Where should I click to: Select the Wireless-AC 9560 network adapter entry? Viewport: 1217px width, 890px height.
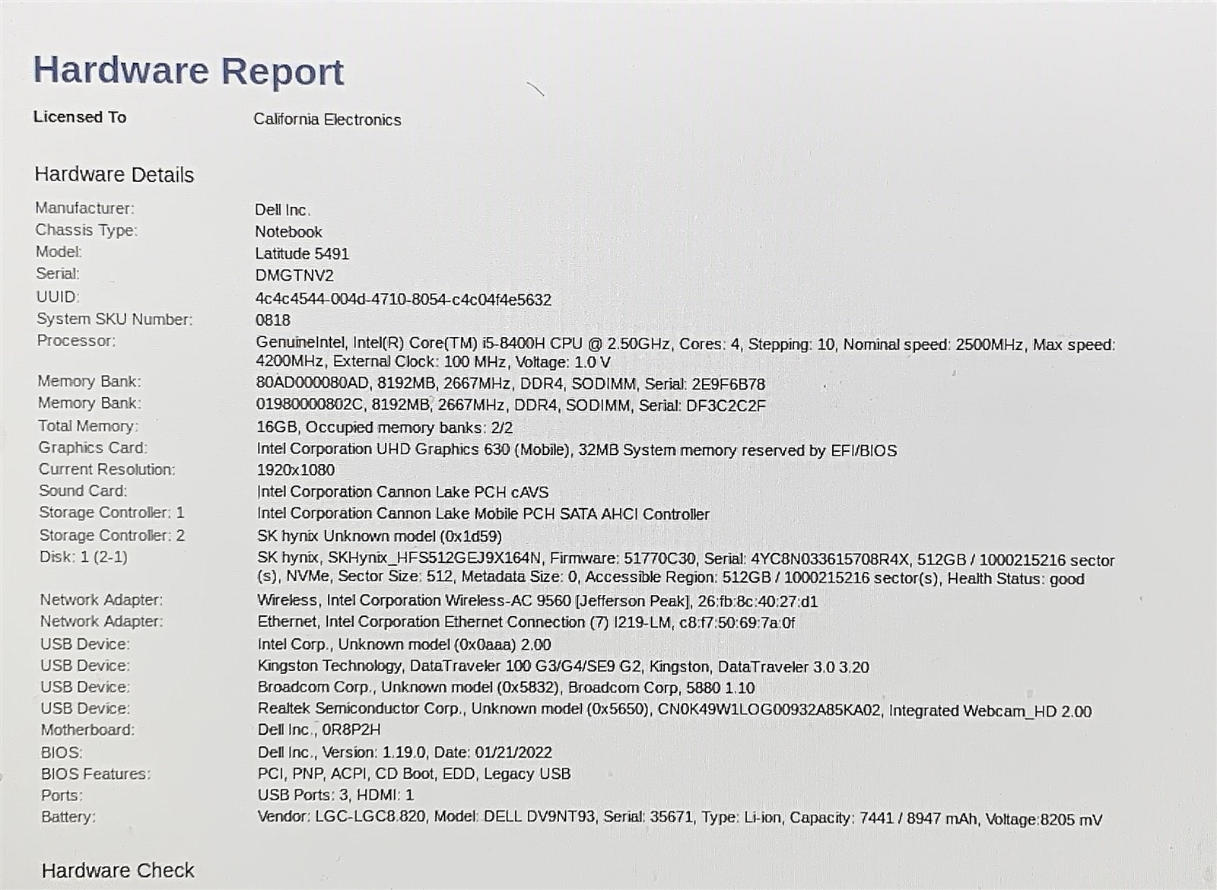pos(537,602)
